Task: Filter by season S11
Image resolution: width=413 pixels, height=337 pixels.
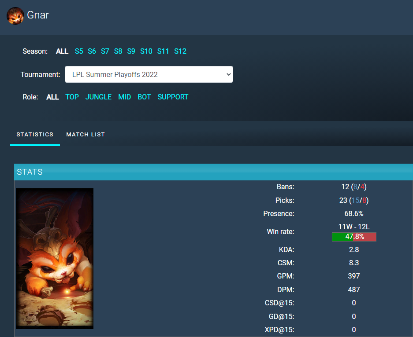Action: click(163, 51)
